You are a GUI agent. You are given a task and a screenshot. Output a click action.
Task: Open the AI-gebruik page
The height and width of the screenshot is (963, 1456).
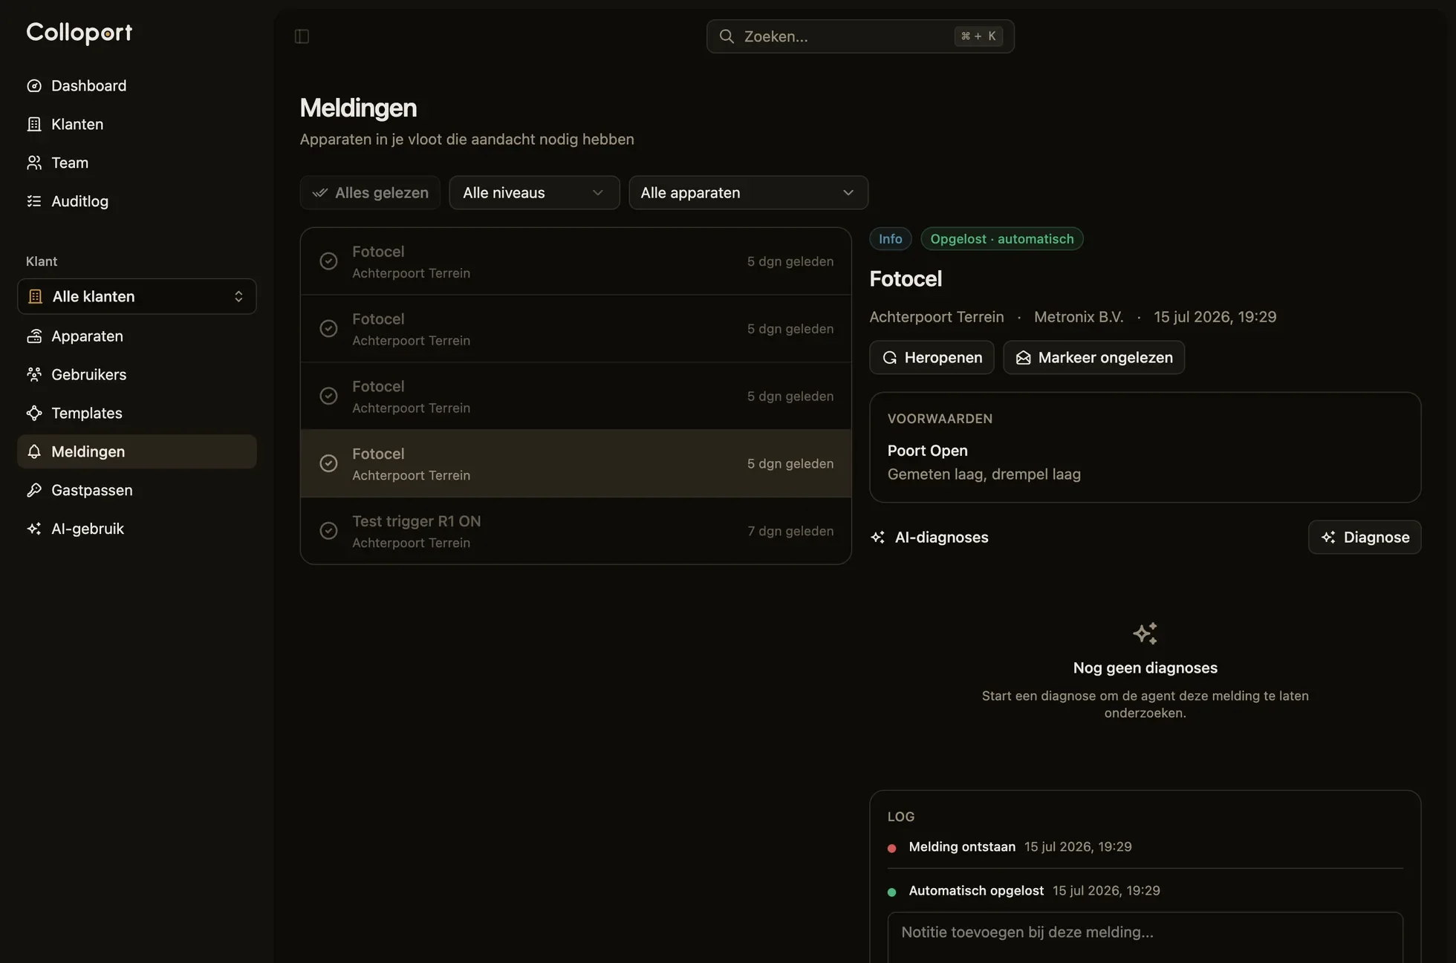[x=137, y=529]
